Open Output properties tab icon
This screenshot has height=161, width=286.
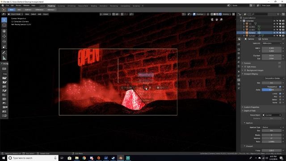point(239,53)
